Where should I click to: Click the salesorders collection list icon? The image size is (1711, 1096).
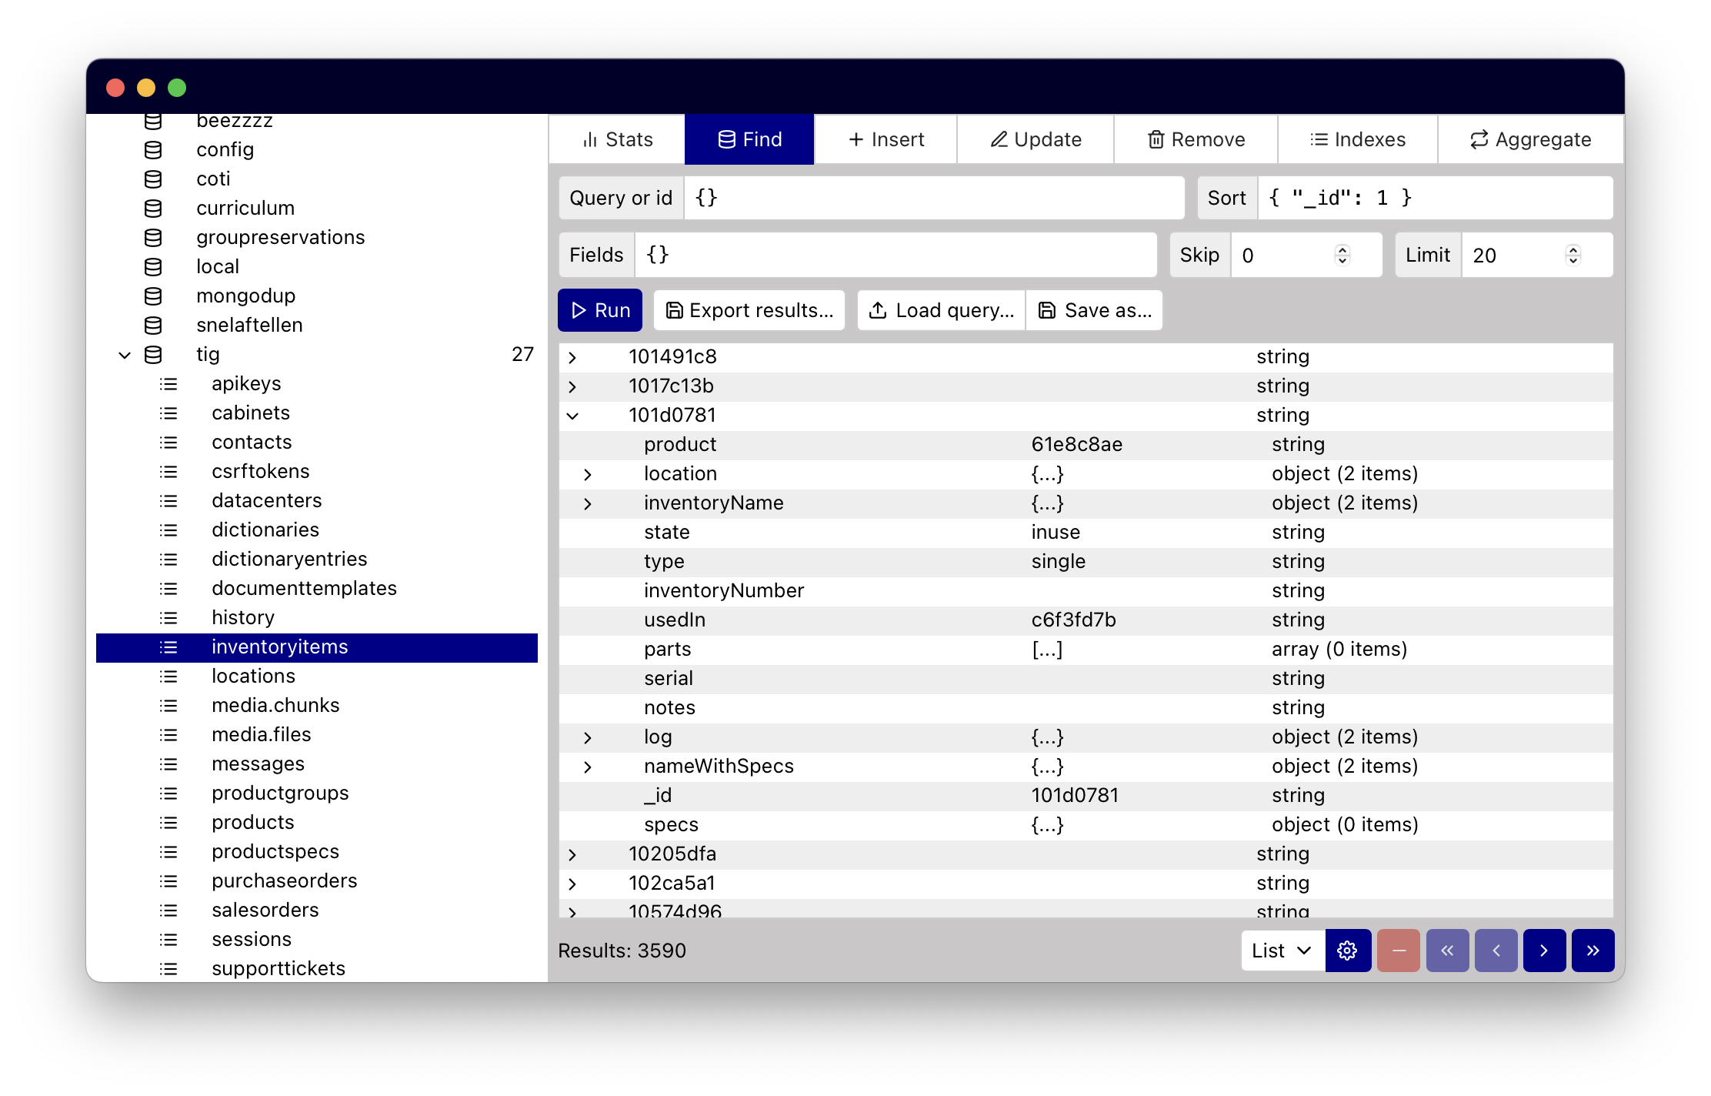pyautogui.click(x=168, y=910)
